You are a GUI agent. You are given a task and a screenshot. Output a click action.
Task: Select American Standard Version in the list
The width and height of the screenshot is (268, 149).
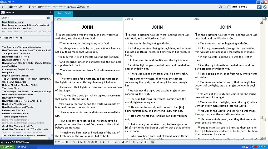(x=16, y=28)
